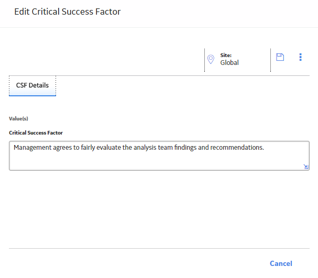
Task: Place cursor on the word "Management"
Action: point(32,148)
